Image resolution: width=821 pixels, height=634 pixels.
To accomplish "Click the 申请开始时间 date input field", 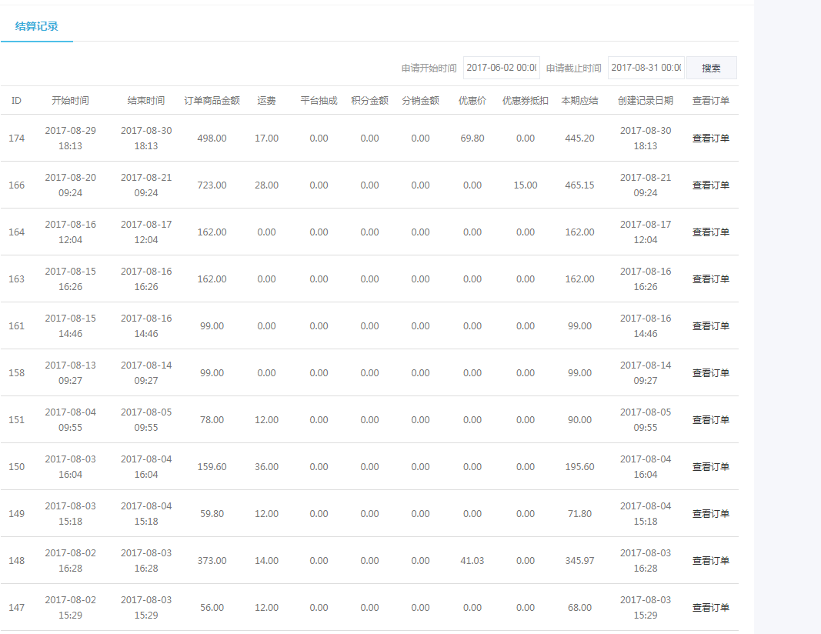I will point(502,68).
